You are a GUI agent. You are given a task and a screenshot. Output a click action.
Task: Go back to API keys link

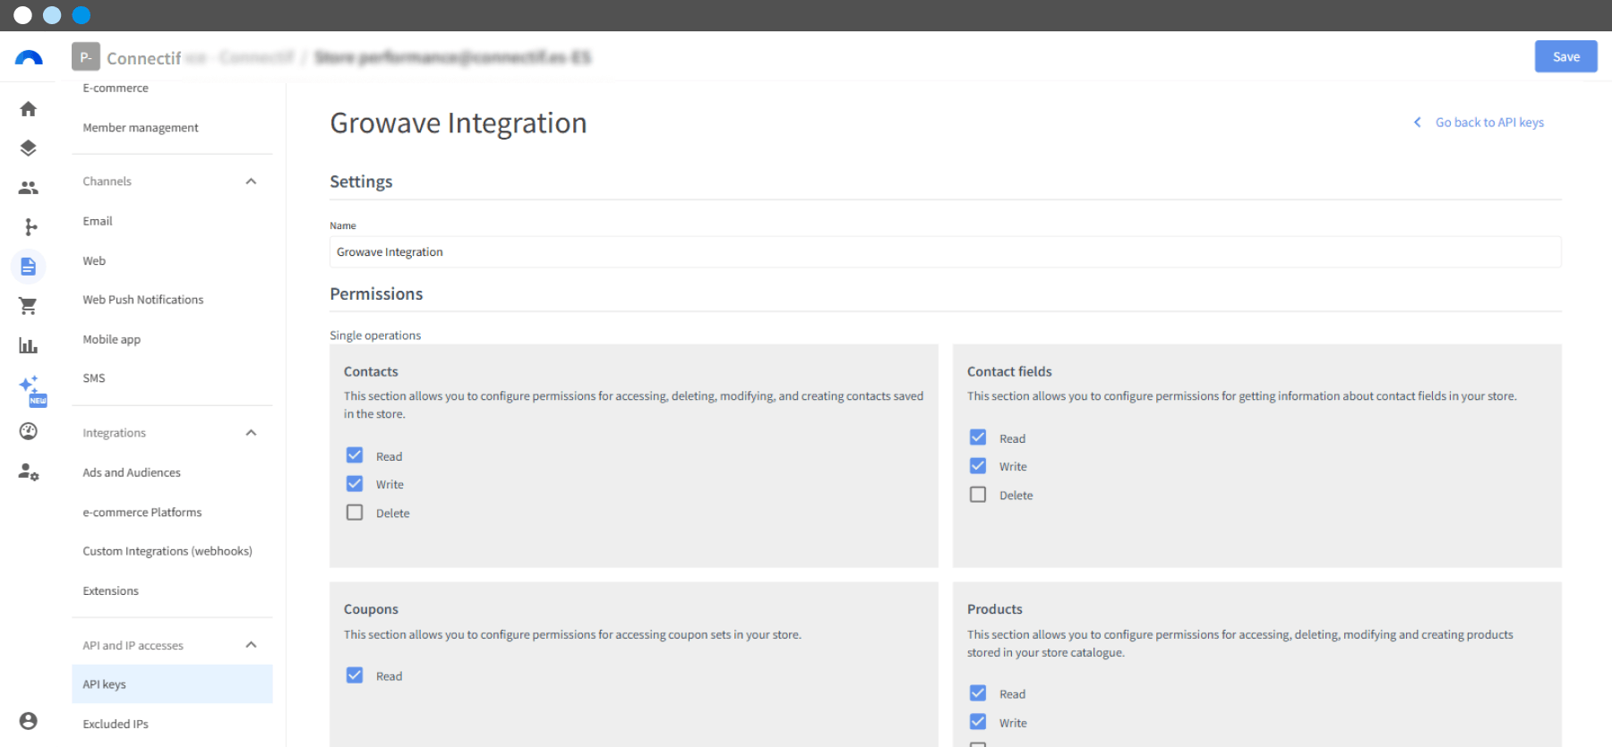click(1489, 123)
